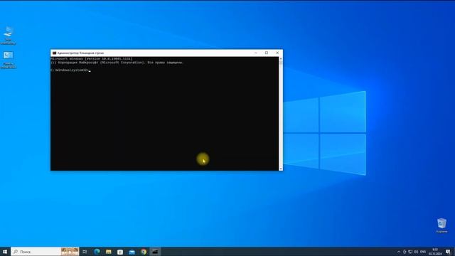Open the Windows Start menu
Viewport: 455px width, 256px height.
pyautogui.click(x=5, y=252)
